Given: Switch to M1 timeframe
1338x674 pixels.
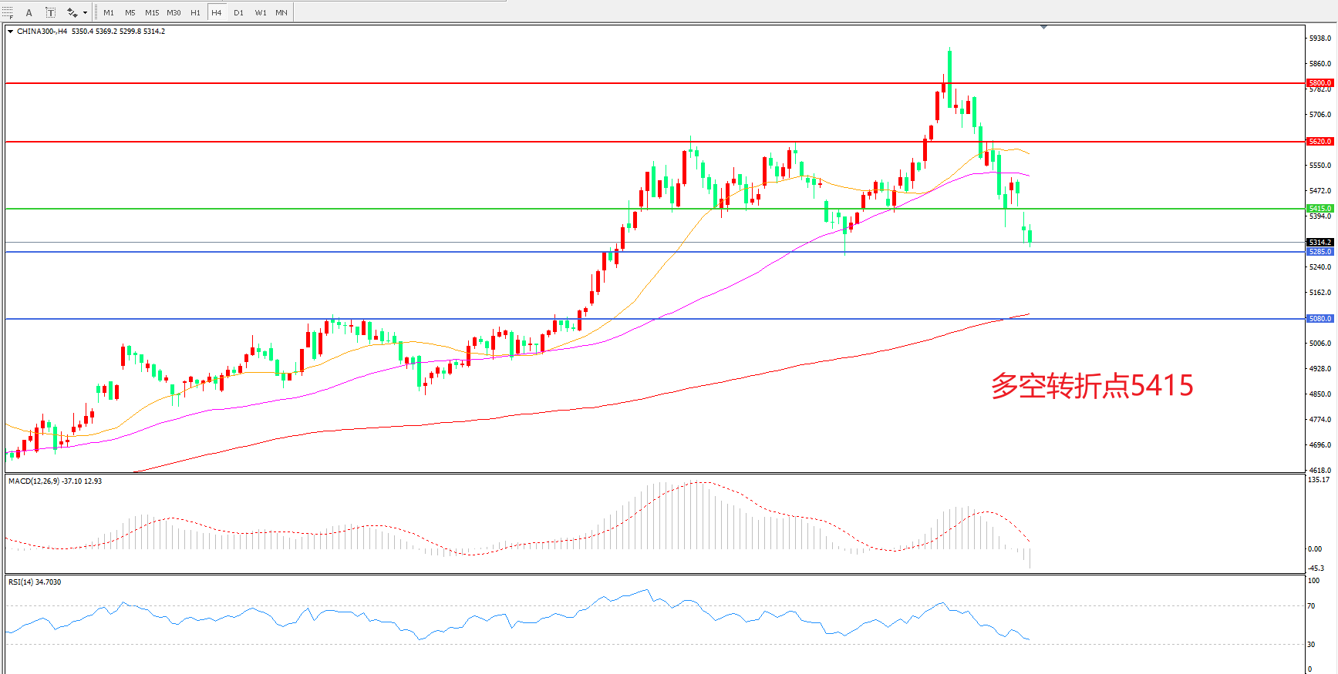Looking at the screenshot, I should tap(109, 12).
